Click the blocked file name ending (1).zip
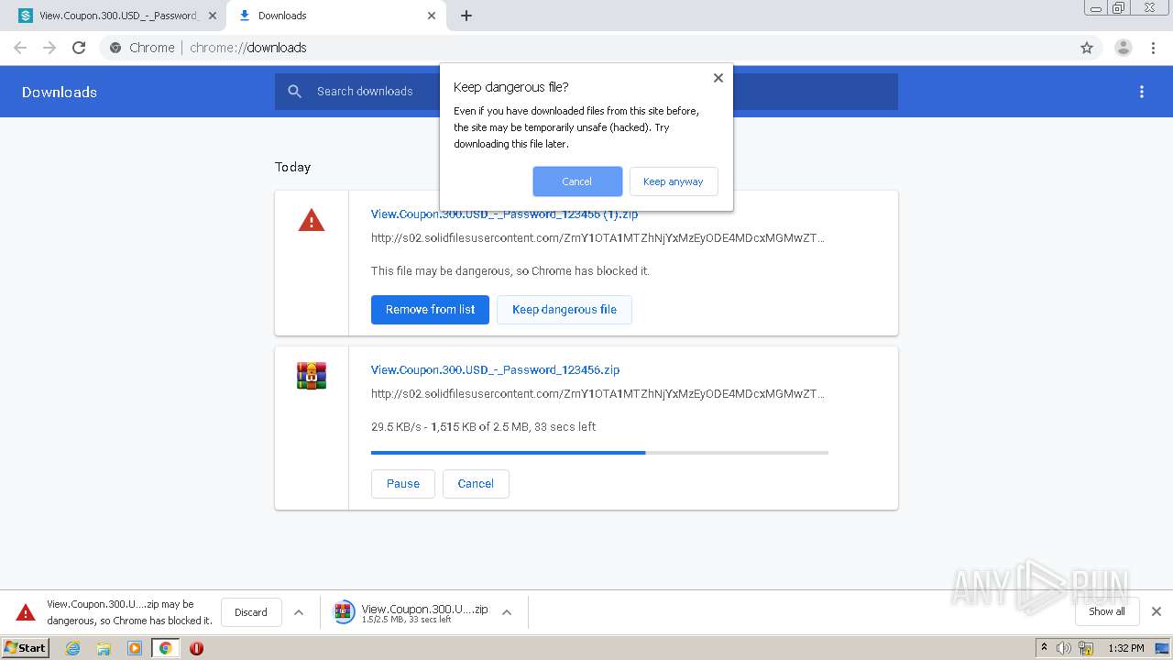Image resolution: width=1173 pixels, height=660 pixels. pyautogui.click(x=504, y=214)
